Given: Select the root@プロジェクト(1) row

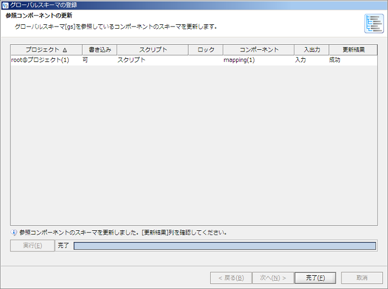Looking at the screenshot, I should tap(40, 60).
